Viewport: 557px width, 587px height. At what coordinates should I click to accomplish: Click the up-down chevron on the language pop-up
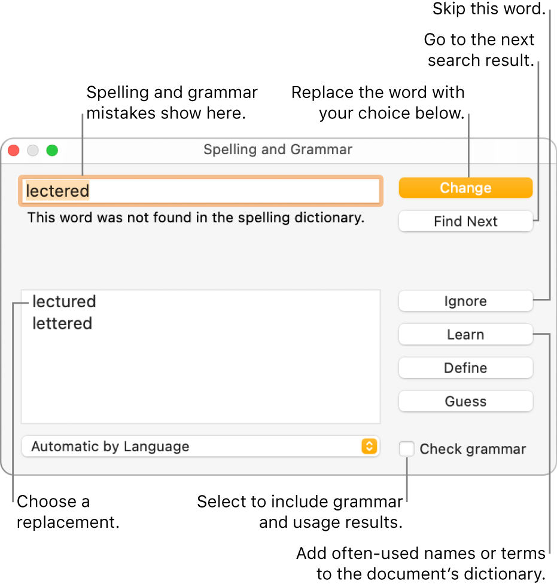(x=371, y=446)
